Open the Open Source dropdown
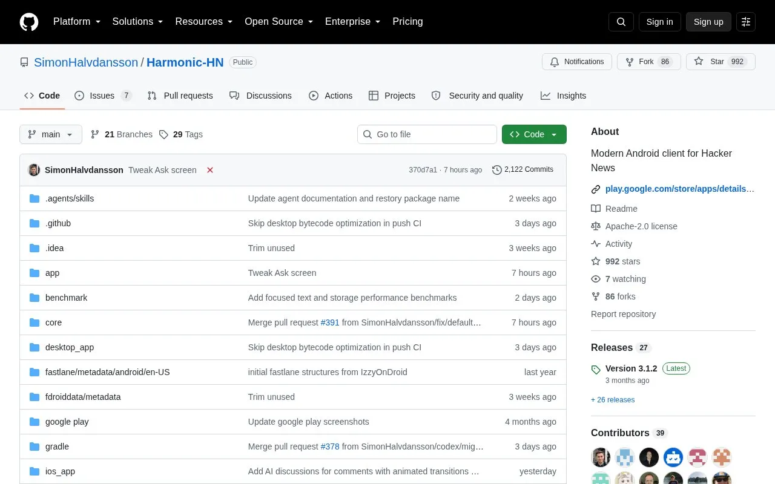 click(x=279, y=22)
